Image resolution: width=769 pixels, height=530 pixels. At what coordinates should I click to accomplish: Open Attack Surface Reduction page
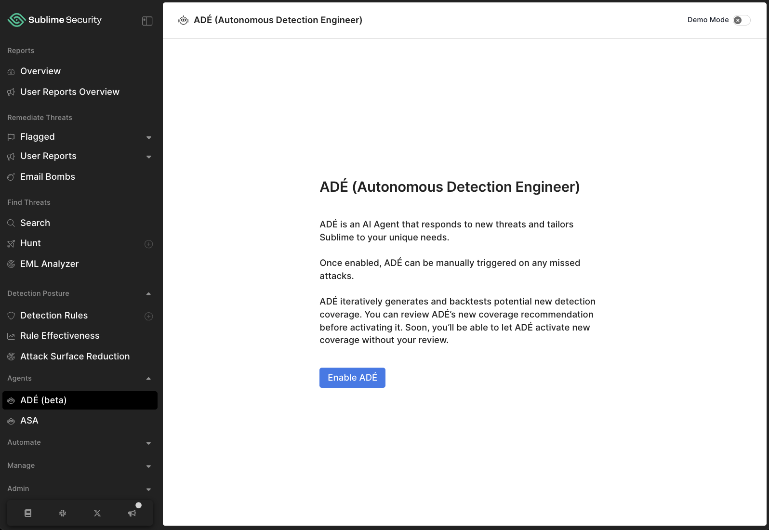(x=75, y=357)
